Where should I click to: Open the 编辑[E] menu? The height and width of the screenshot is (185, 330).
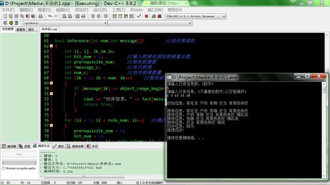click(26, 10)
